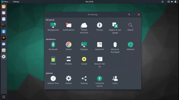Open the battery indicator in top panel
179x100 pixels.
[175, 2]
